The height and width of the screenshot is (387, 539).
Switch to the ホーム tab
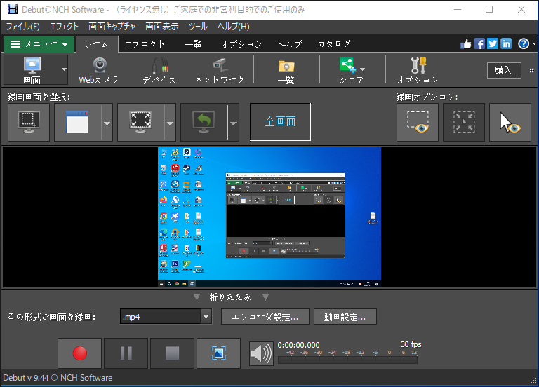[x=97, y=44]
